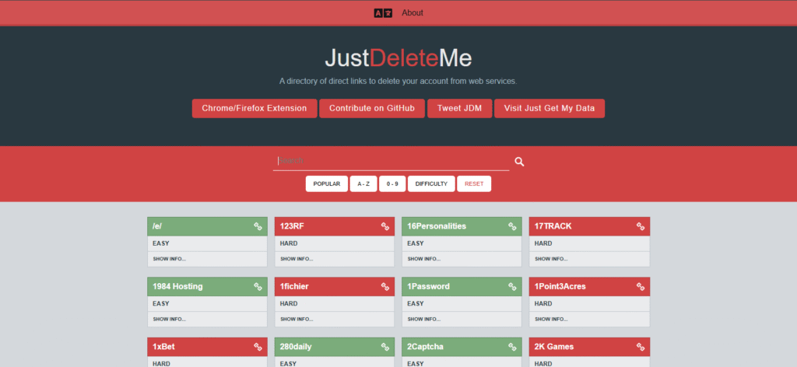The height and width of the screenshot is (367, 797).
Task: Open the 1Password service title
Action: pos(429,286)
